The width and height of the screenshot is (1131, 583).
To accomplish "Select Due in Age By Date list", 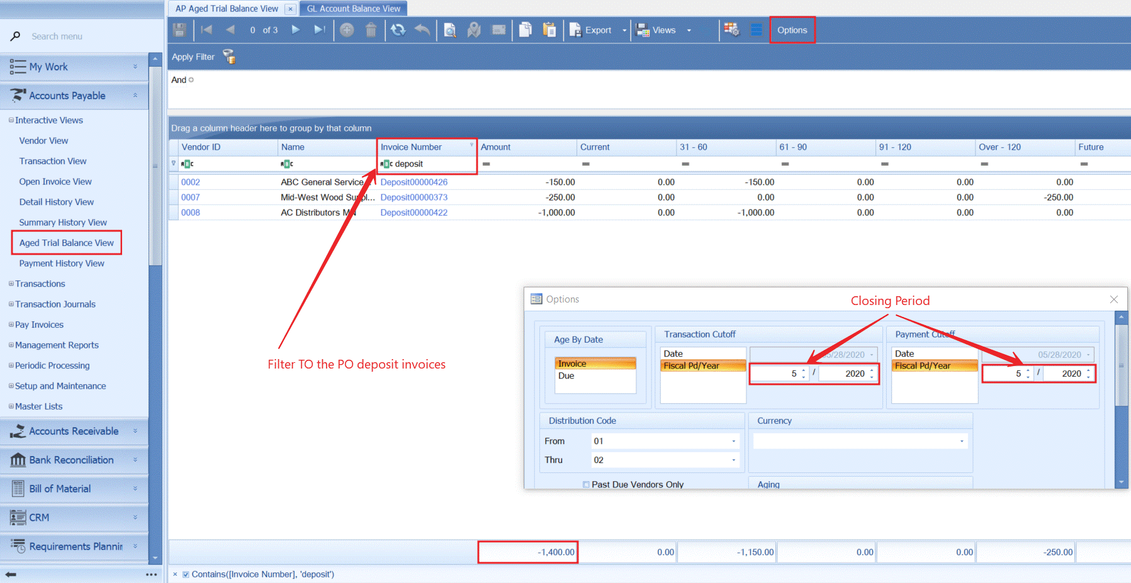I will pos(566,376).
